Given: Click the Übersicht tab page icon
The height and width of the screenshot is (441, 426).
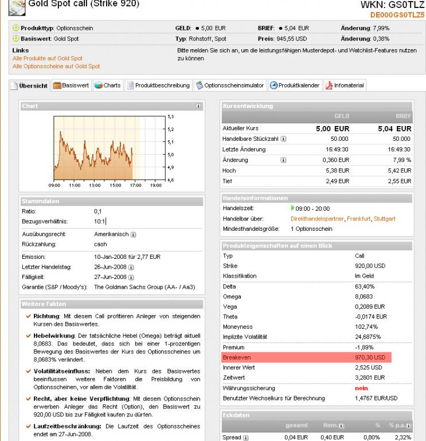Looking at the screenshot, I should point(14,86).
